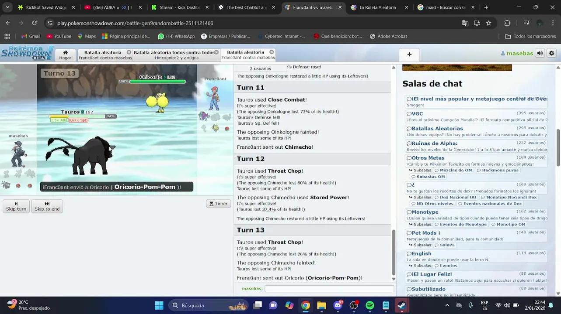Open Spotify from the taskbar
The image size is (561, 314).
click(x=370, y=305)
